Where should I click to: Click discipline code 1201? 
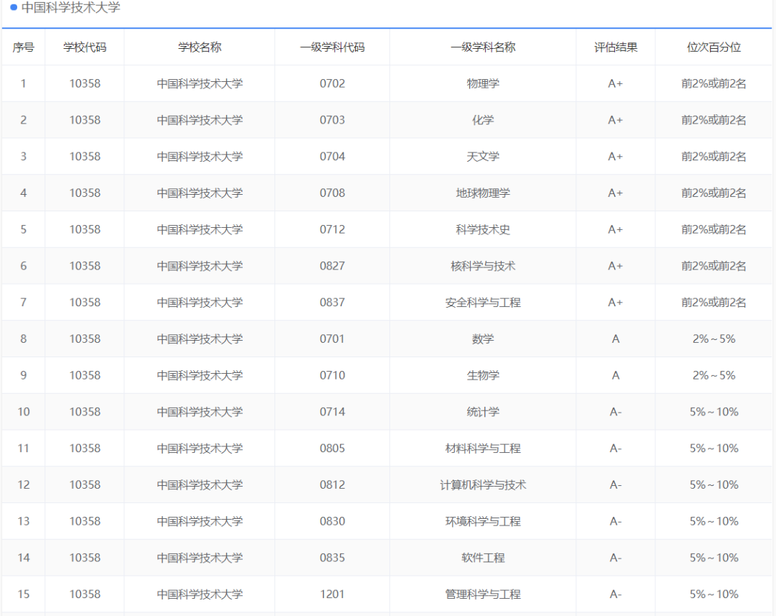333,594
